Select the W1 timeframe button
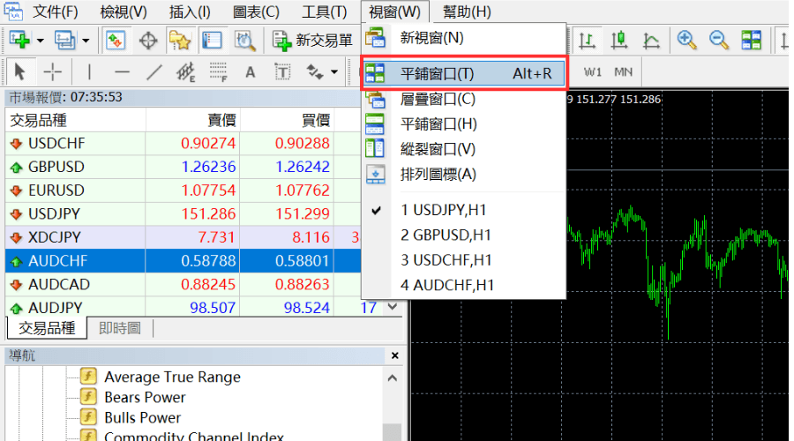The image size is (794, 441). point(592,72)
